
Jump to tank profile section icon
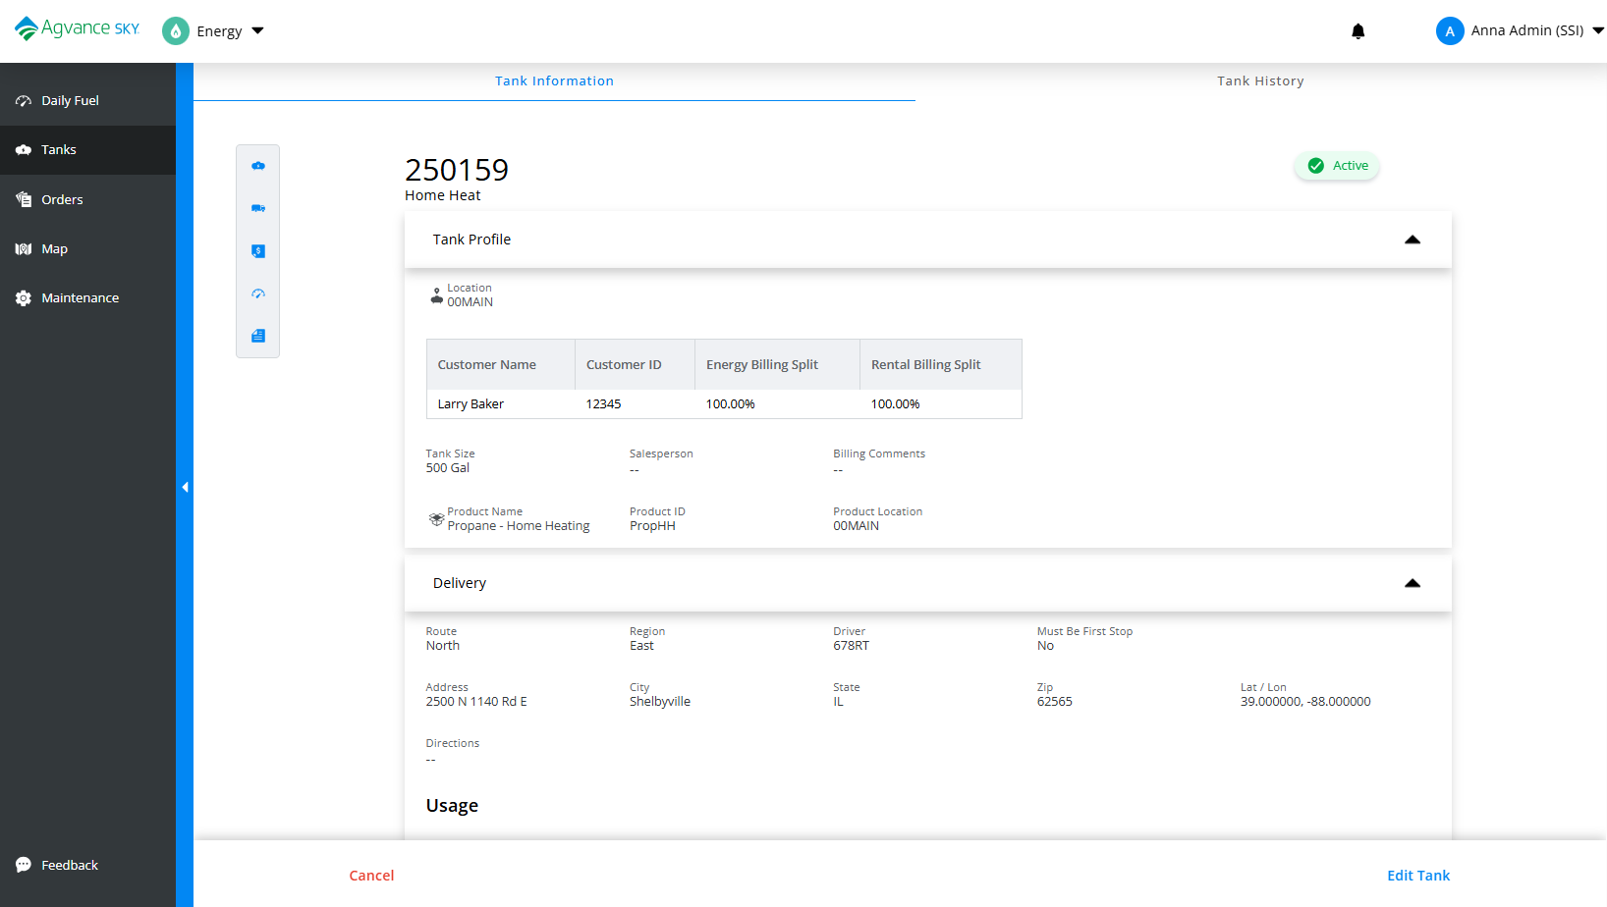coord(258,166)
